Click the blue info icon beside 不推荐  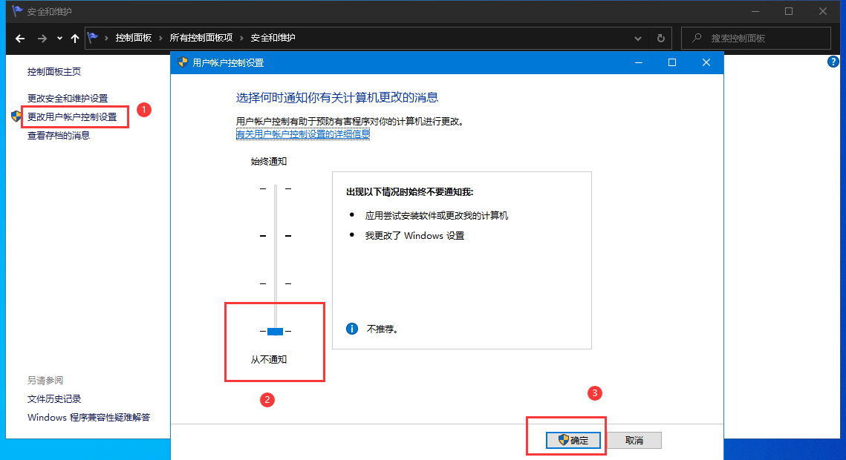point(352,329)
